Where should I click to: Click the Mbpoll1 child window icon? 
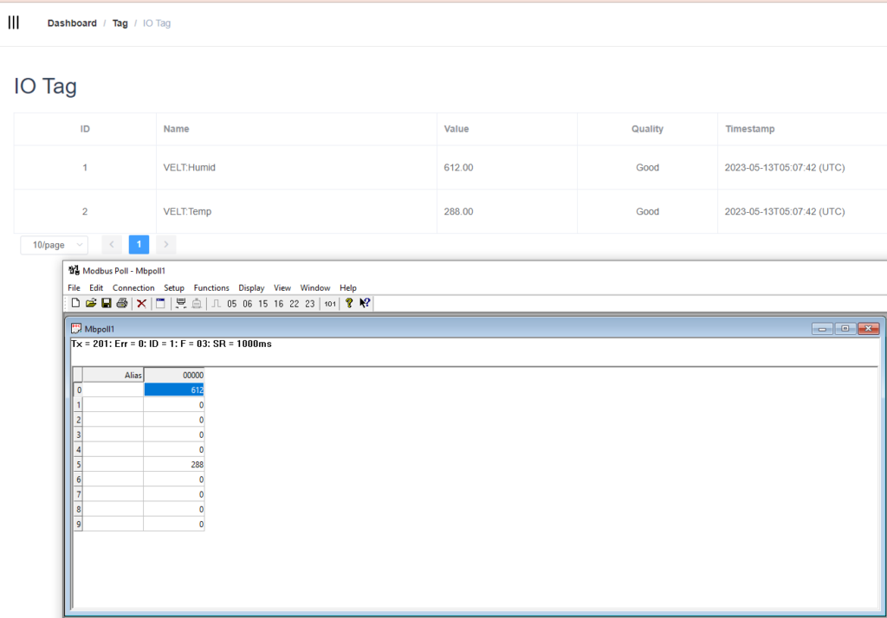tap(76, 329)
